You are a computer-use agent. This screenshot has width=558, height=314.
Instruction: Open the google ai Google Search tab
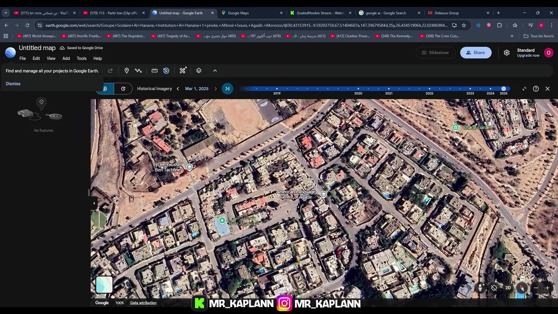coord(389,13)
